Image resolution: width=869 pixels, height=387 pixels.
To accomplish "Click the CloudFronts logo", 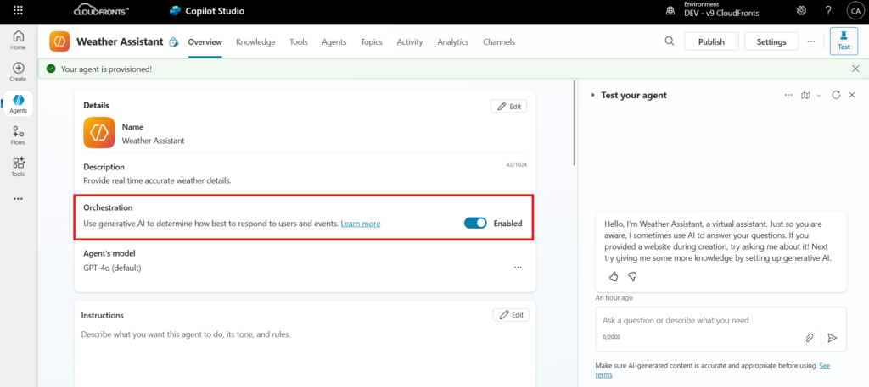I will [102, 11].
